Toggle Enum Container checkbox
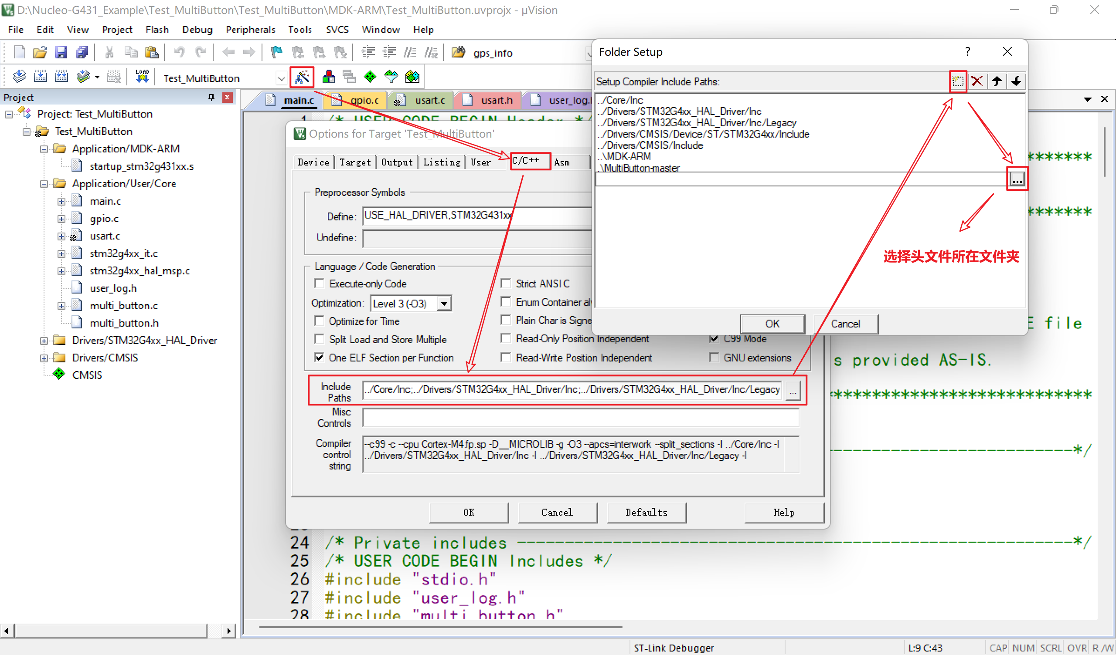Viewport: 1116px width, 655px height. (506, 302)
